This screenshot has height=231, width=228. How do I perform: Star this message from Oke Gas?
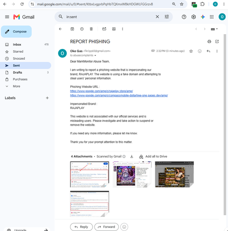(x=191, y=51)
